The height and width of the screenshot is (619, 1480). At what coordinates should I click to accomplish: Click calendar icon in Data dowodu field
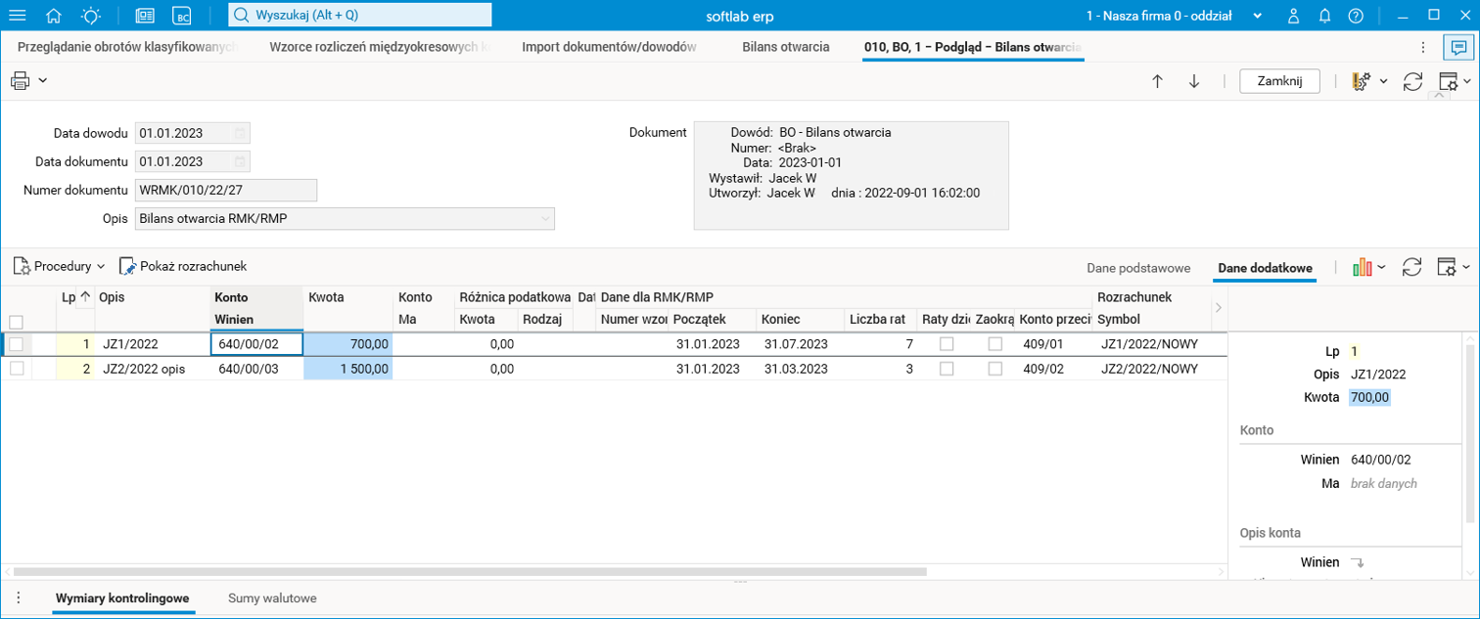[240, 132]
